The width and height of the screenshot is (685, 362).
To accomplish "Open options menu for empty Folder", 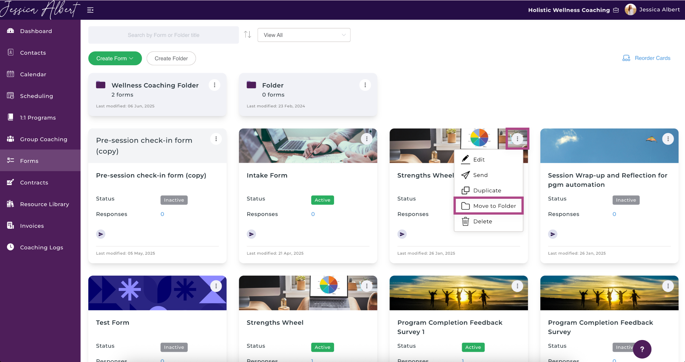I will click(365, 85).
